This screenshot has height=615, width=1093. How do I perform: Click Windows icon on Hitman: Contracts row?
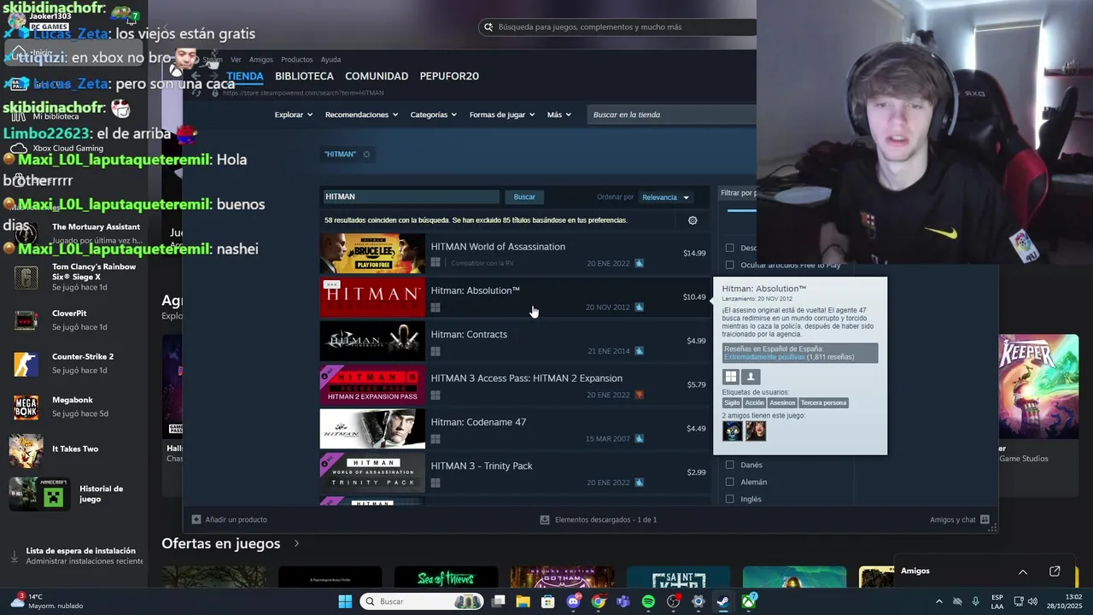tap(435, 351)
